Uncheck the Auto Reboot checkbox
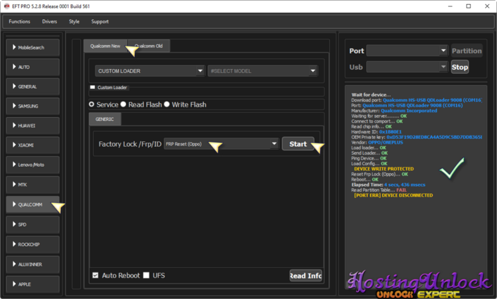Screen dimensions: 497x299 tap(96, 275)
